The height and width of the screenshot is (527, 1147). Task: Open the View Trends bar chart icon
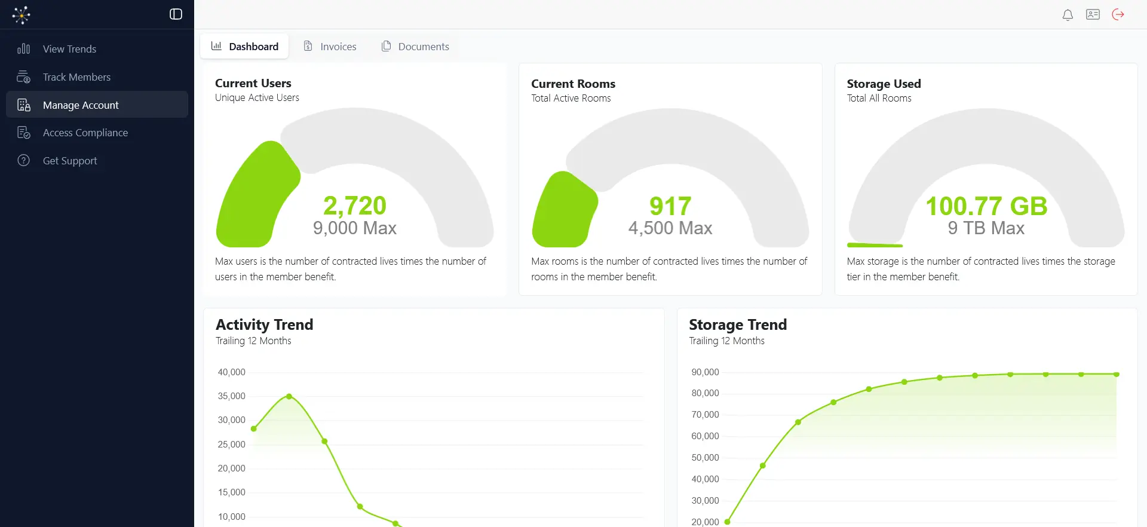[24, 49]
